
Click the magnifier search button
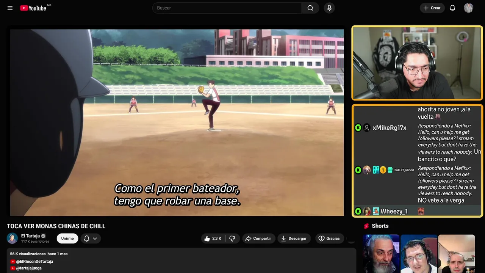[310, 8]
